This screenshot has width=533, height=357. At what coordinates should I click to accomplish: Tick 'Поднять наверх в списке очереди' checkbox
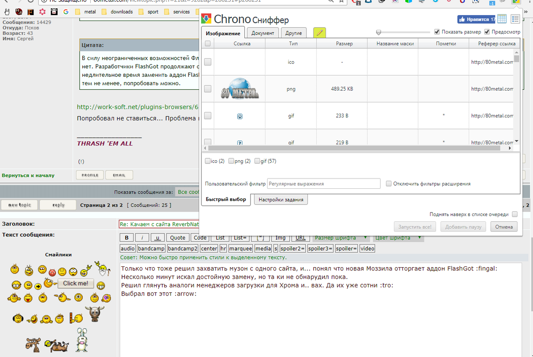[515, 214]
